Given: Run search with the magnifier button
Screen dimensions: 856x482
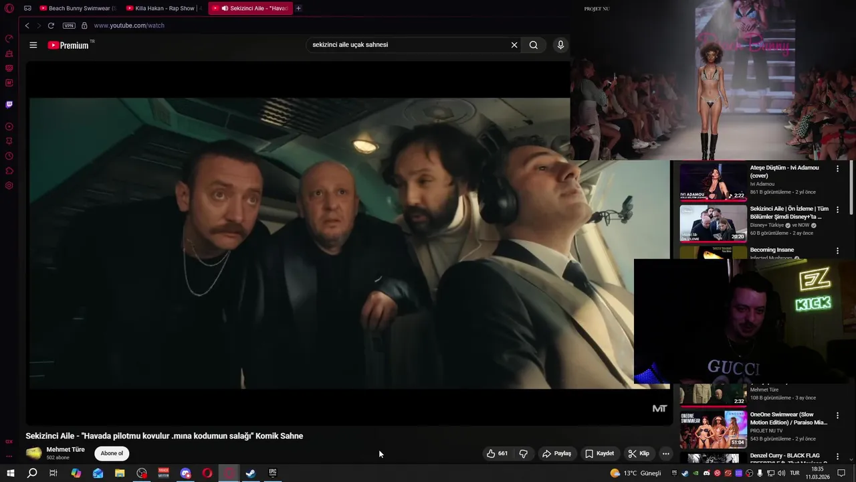Looking at the screenshot, I should click(x=534, y=45).
